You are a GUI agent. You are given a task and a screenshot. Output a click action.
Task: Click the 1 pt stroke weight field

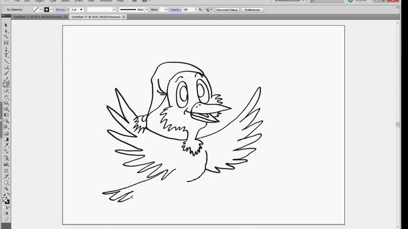75,10
